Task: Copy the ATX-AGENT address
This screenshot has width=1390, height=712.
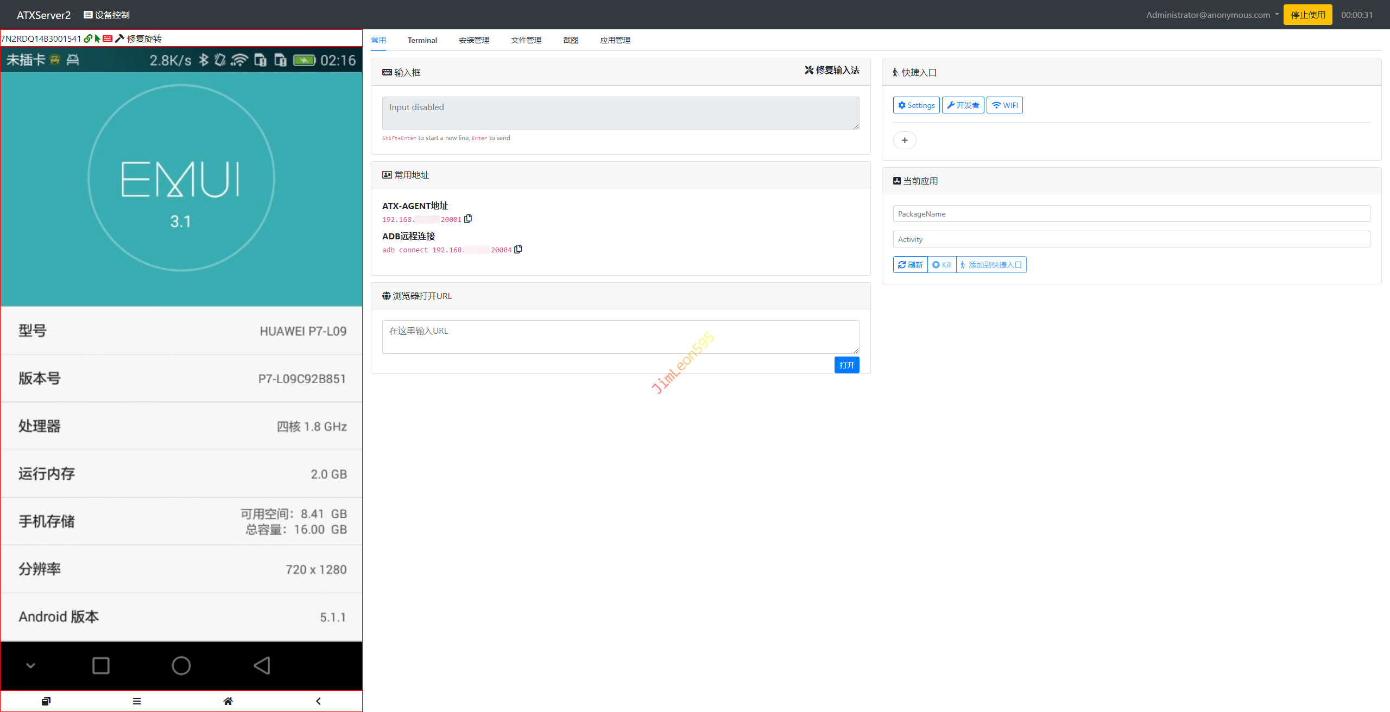Action: (468, 219)
